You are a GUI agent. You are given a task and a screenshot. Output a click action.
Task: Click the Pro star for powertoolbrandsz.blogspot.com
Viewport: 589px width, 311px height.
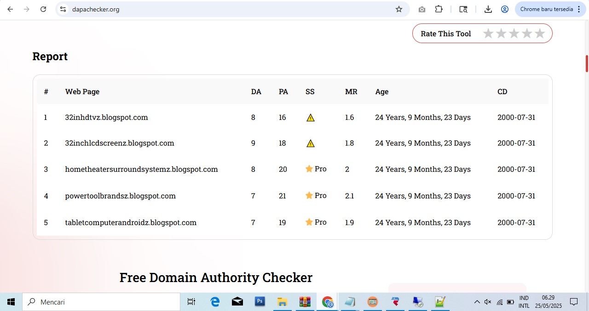309,196
